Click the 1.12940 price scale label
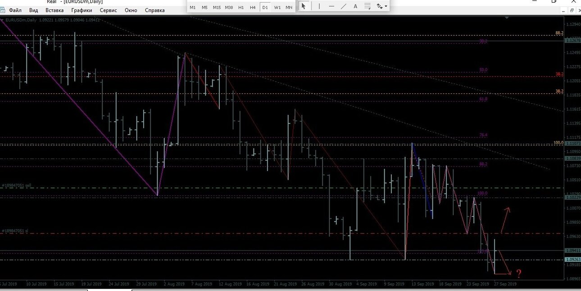Image resolution: width=581 pixels, height=291 pixels. pyautogui.click(x=573, y=24)
